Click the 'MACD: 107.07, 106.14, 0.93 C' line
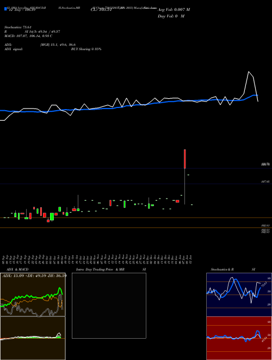Screen dimensions: 272x360 click(28, 36)
